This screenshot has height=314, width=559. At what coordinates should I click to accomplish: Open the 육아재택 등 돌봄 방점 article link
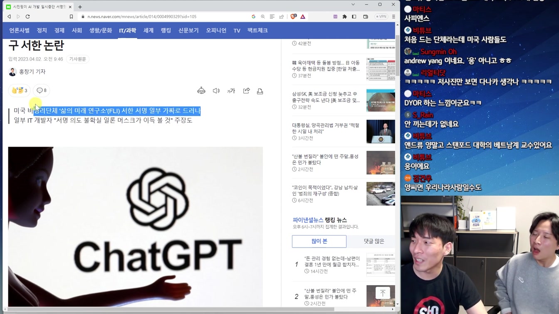(326, 66)
